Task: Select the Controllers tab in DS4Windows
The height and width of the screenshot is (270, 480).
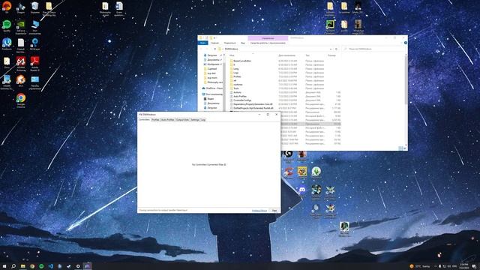Action: point(144,120)
